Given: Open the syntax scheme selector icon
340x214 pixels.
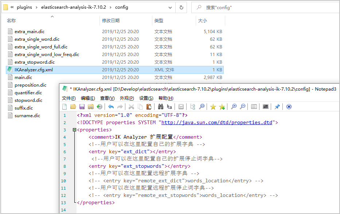Looking at the screenshot, I should point(254,107).
